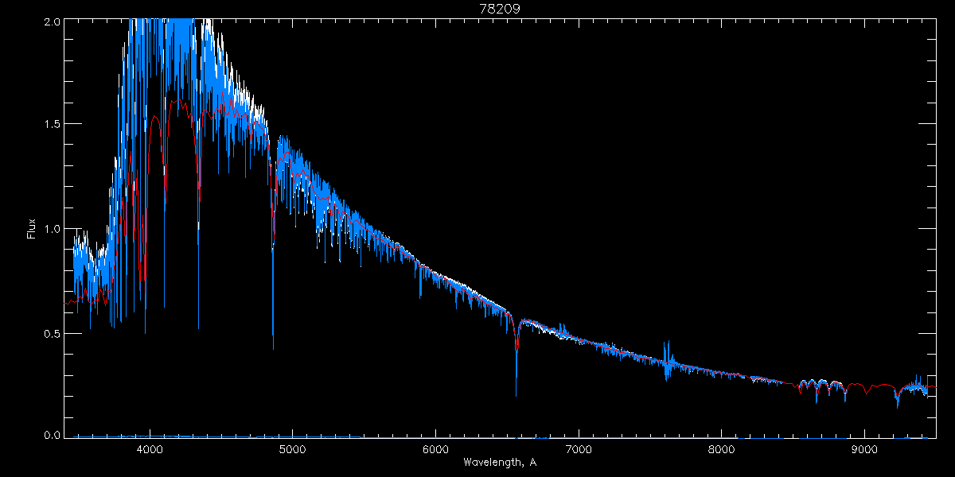955x477 pixels.
Task: Select the 9000 wavelength tick label
Action: pyautogui.click(x=864, y=448)
